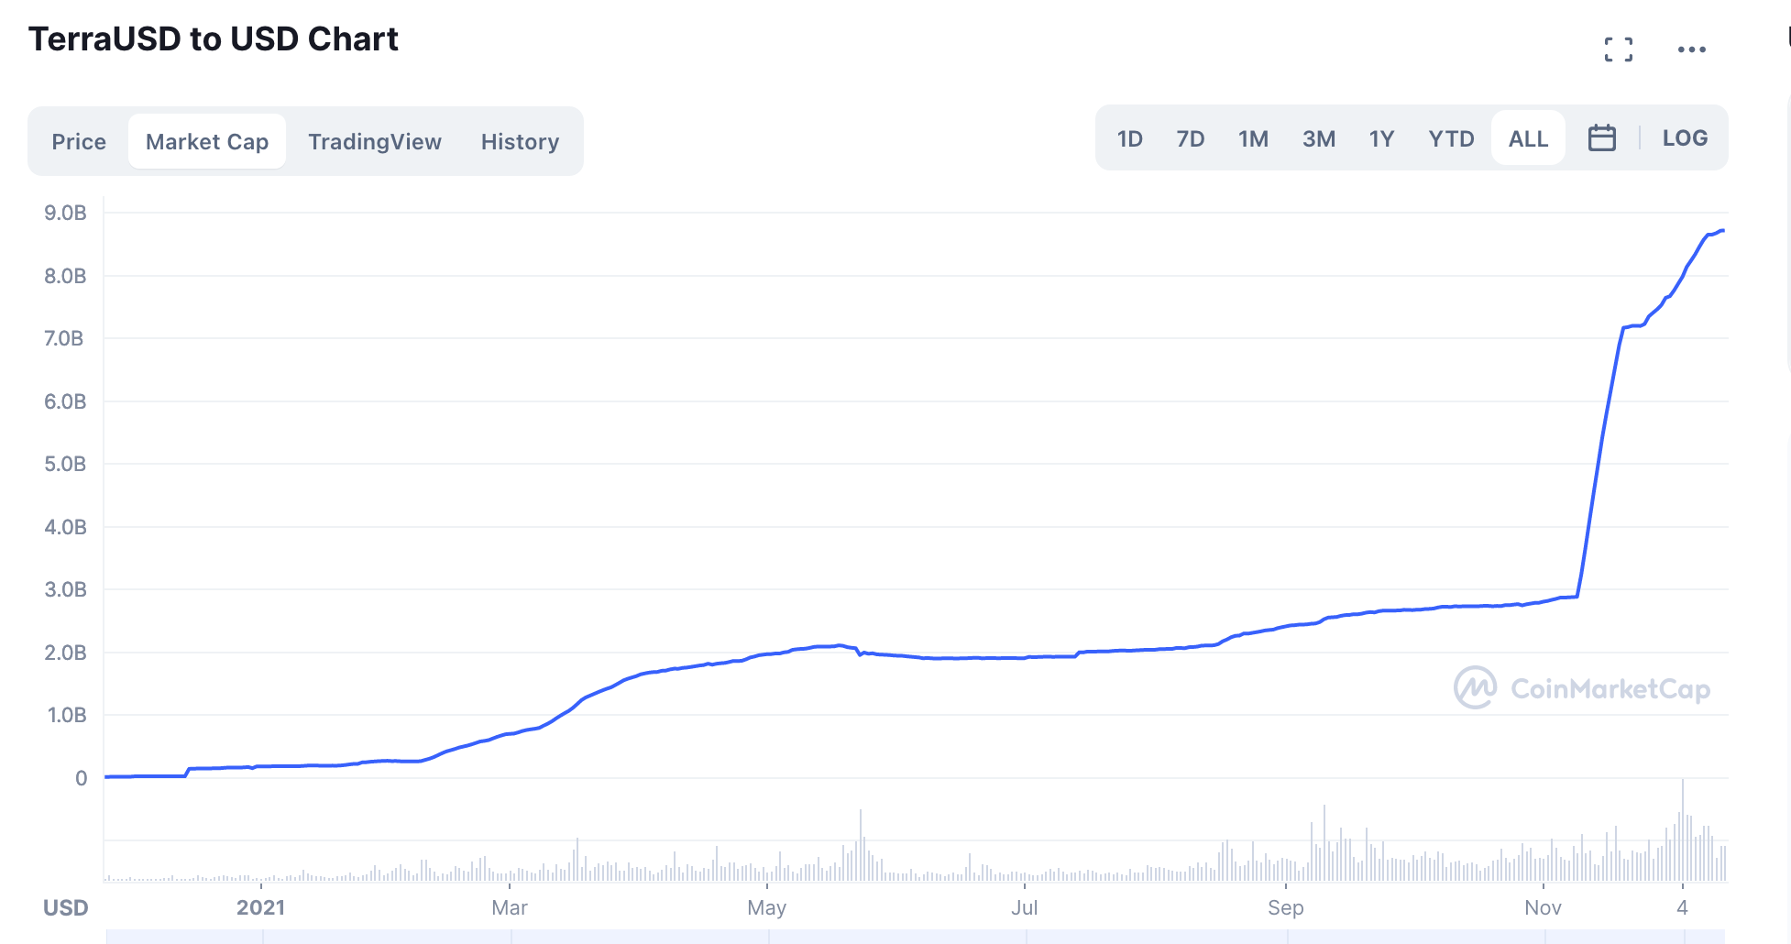1791x944 pixels.
Task: Click the Sep x-axis label
Action: click(1286, 907)
